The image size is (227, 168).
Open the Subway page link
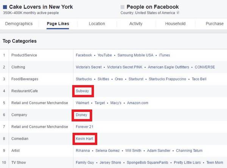tap(82, 91)
